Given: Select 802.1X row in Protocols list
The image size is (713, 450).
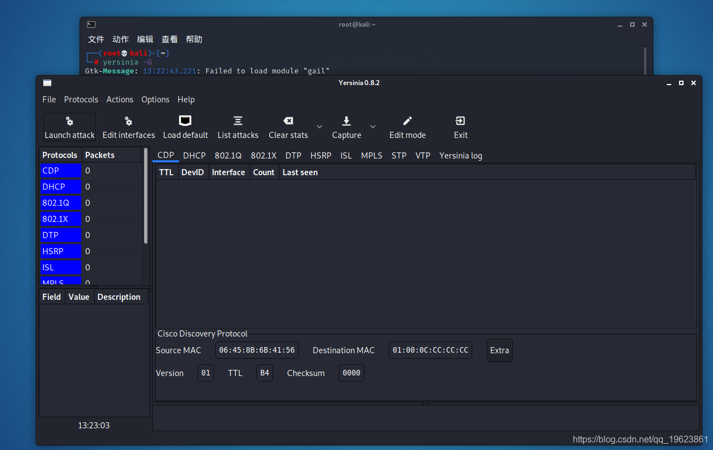Looking at the screenshot, I should (x=91, y=219).
